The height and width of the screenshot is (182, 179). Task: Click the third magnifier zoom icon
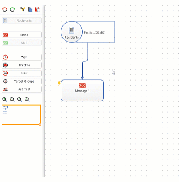click(20, 99)
